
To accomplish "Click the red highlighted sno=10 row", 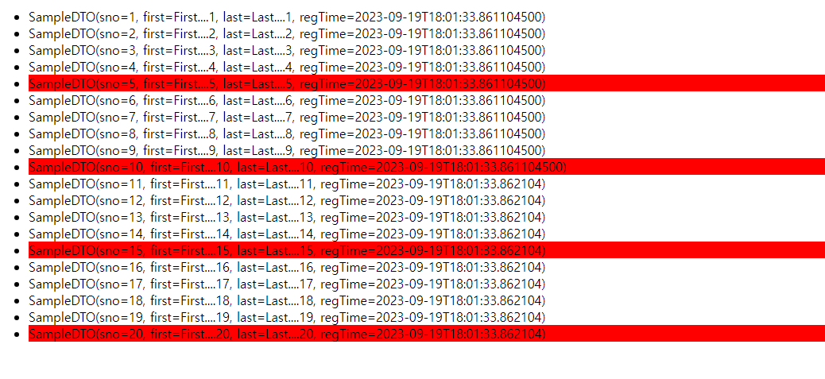I will click(x=427, y=167).
